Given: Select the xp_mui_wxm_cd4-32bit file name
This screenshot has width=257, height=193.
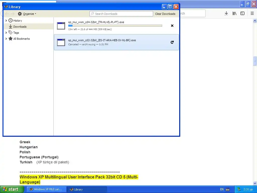Looking at the screenshot, I should pos(96,22).
